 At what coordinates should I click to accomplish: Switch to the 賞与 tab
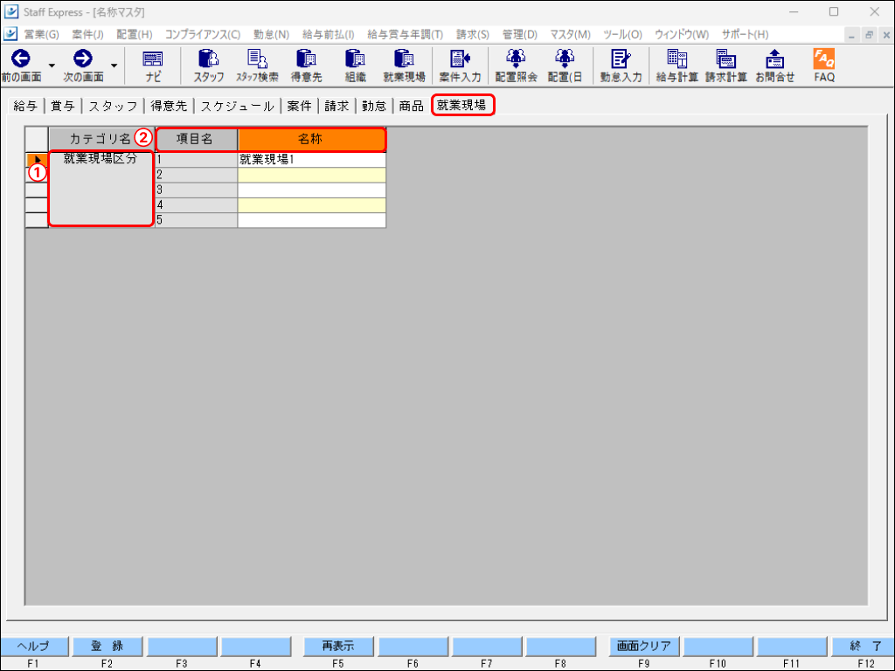click(63, 106)
